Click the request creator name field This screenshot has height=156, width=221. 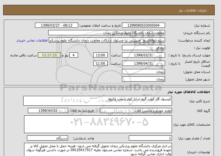click(107, 40)
